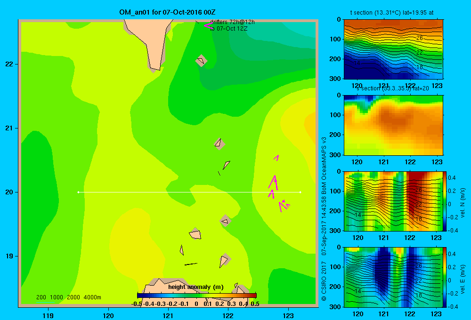
Task: Click latitude tick "21" on the main map
Action: pyautogui.click(x=9, y=128)
